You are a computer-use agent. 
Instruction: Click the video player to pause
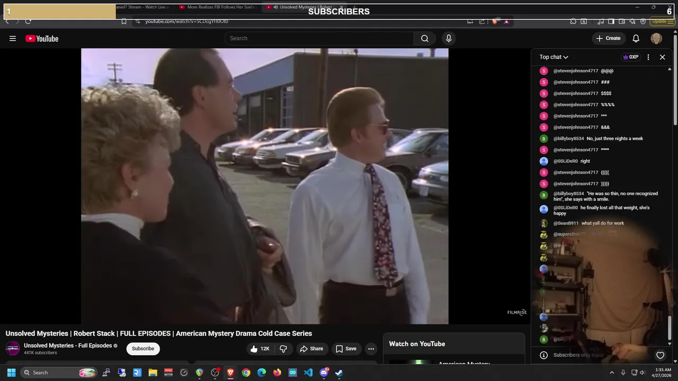click(x=264, y=186)
